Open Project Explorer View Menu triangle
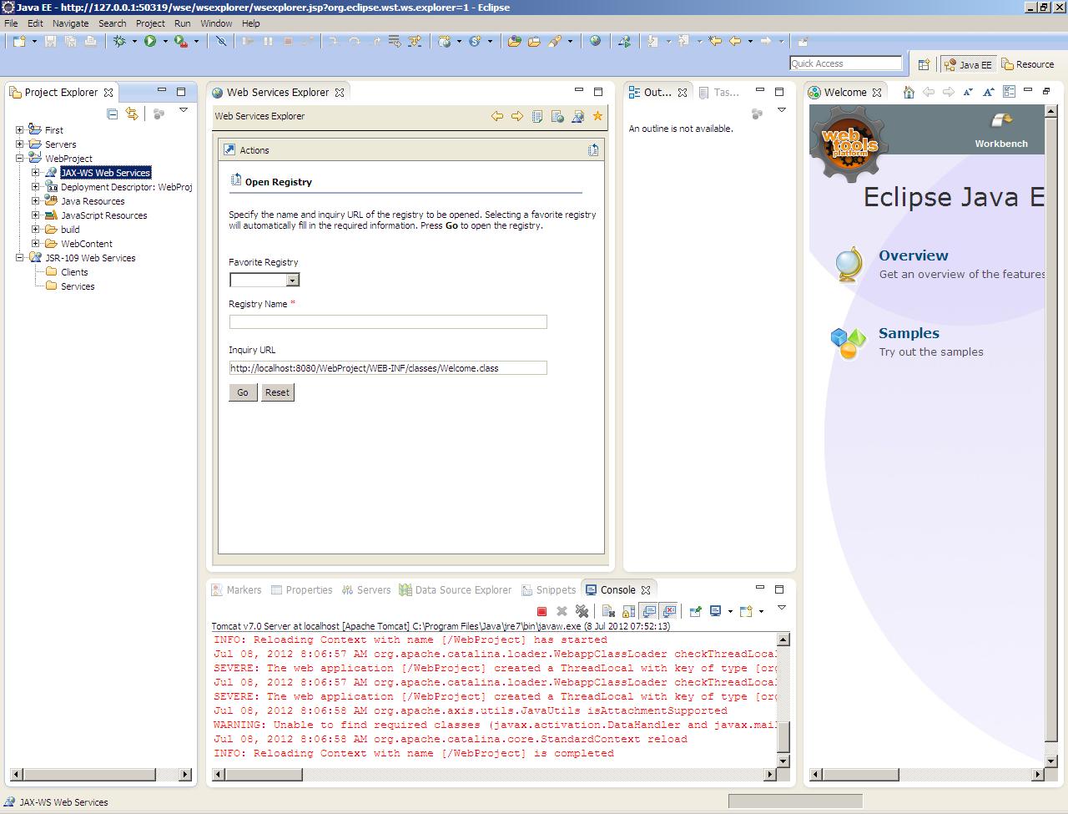Viewport: 1068px width, 814px height. pyautogui.click(x=184, y=110)
